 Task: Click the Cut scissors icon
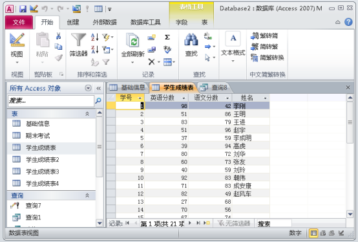[58, 36]
